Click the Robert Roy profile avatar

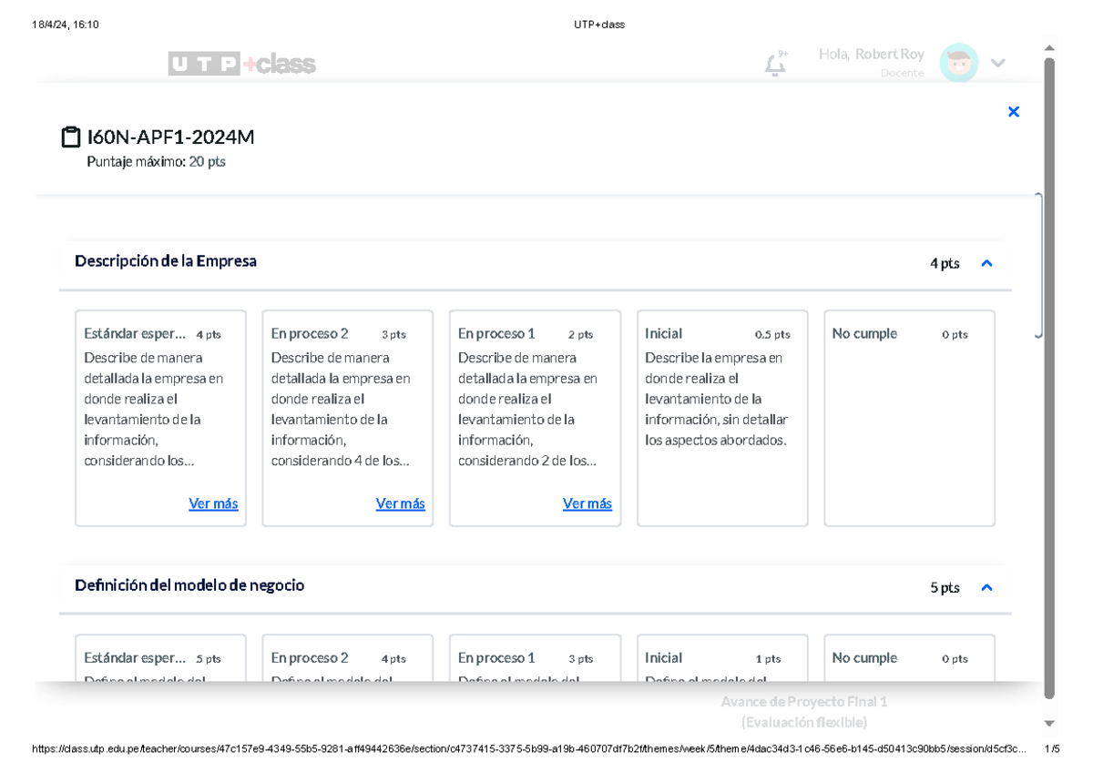(x=958, y=63)
